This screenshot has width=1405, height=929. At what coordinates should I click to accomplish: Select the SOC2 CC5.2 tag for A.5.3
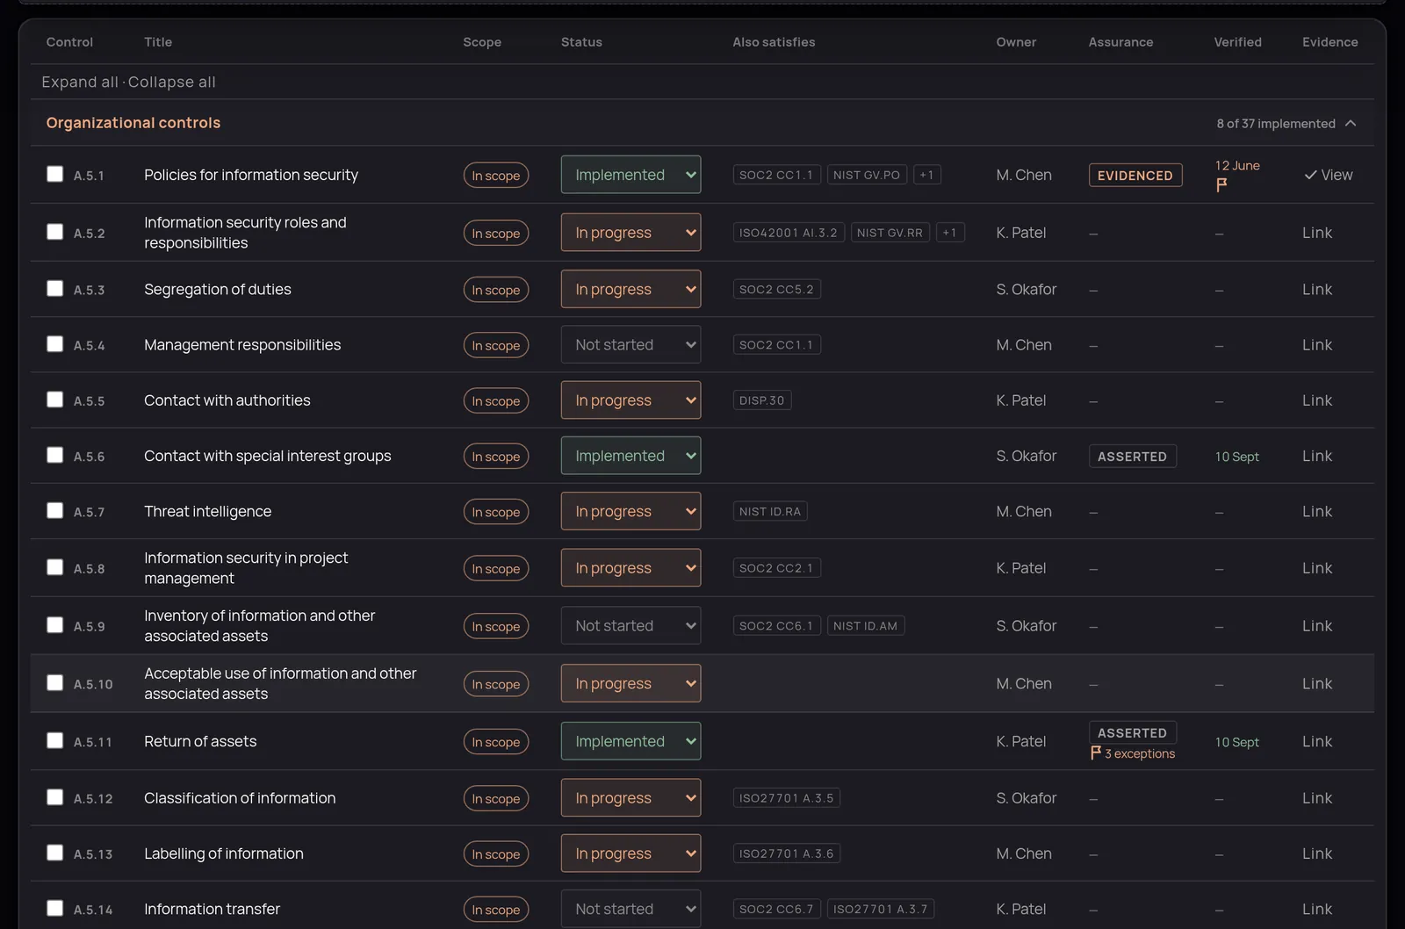777,289
